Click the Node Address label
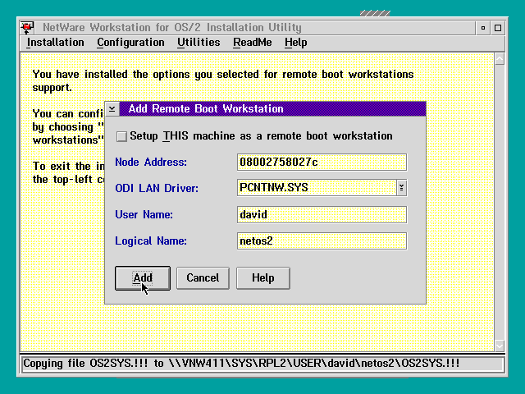The image size is (525, 394). [x=151, y=163]
